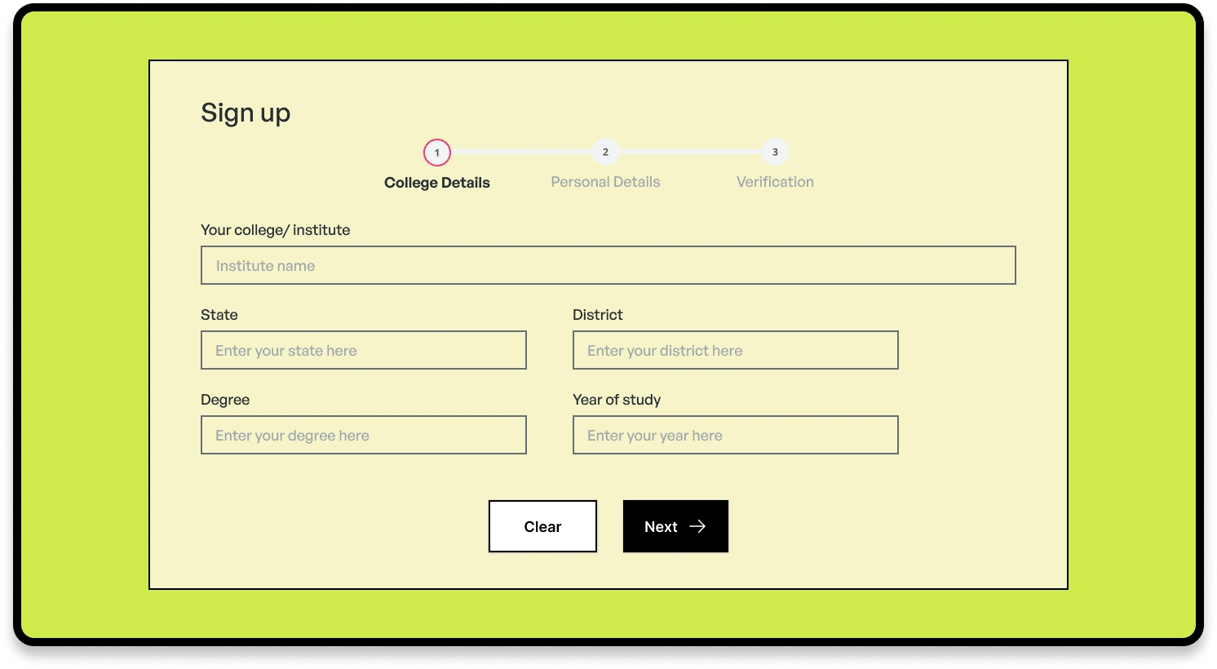Click the 'Year of study' label

click(617, 400)
